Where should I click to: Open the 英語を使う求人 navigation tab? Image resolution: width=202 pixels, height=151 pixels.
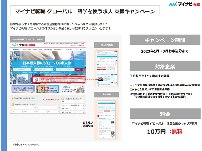tap(27, 49)
